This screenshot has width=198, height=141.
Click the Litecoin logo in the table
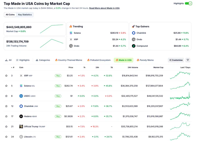pos(21,137)
